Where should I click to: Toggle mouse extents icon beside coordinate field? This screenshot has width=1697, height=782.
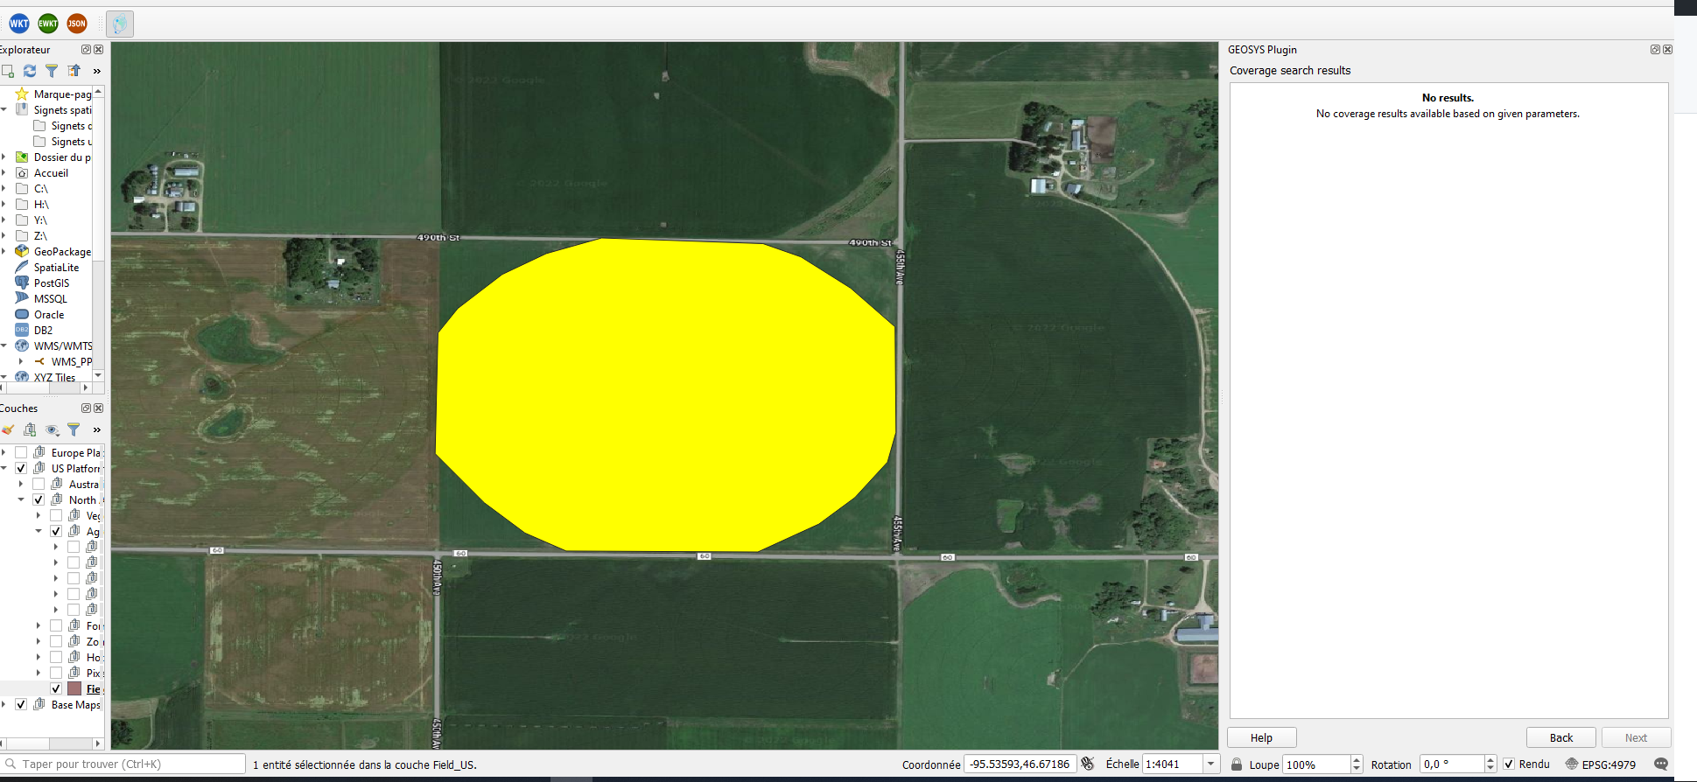coord(1088,764)
